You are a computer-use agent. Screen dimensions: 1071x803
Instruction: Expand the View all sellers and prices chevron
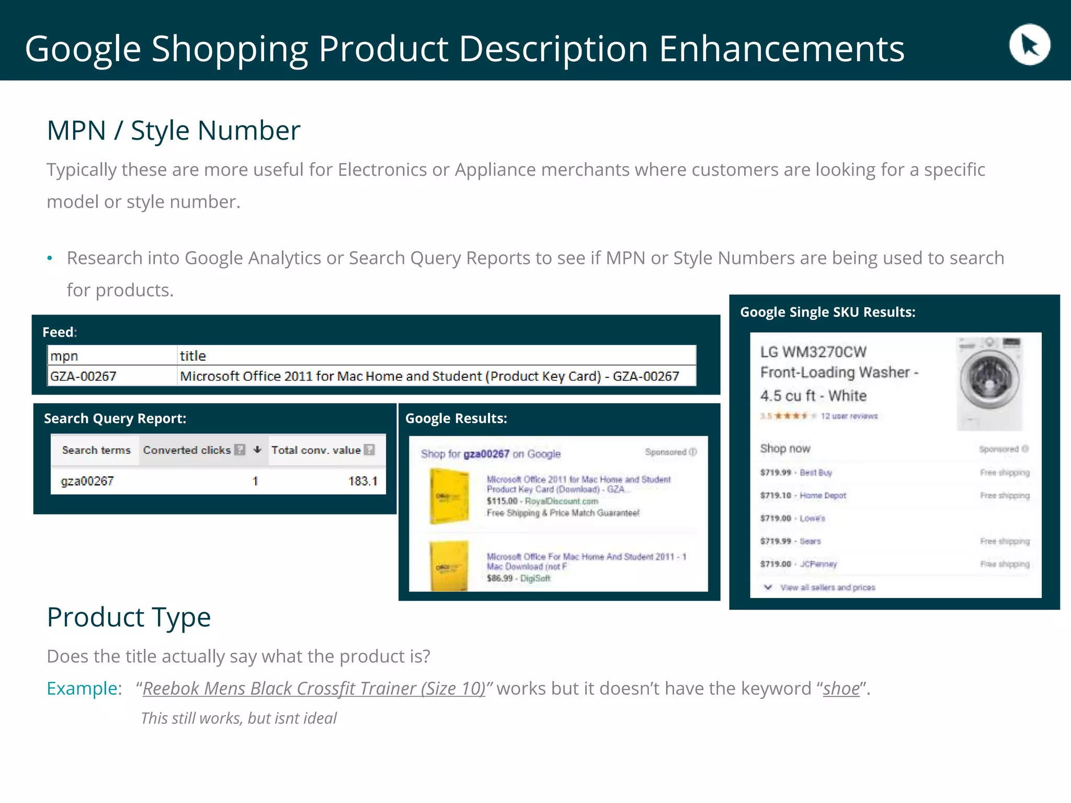pyautogui.click(x=768, y=587)
